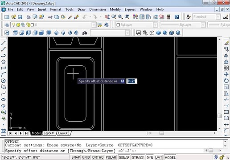Toggle POLAR tracking in status bar

[x=111, y=157]
